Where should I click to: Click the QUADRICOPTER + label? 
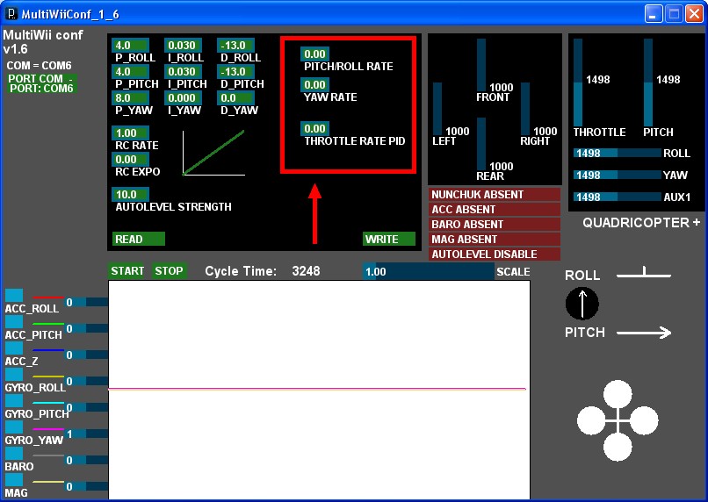pos(641,223)
